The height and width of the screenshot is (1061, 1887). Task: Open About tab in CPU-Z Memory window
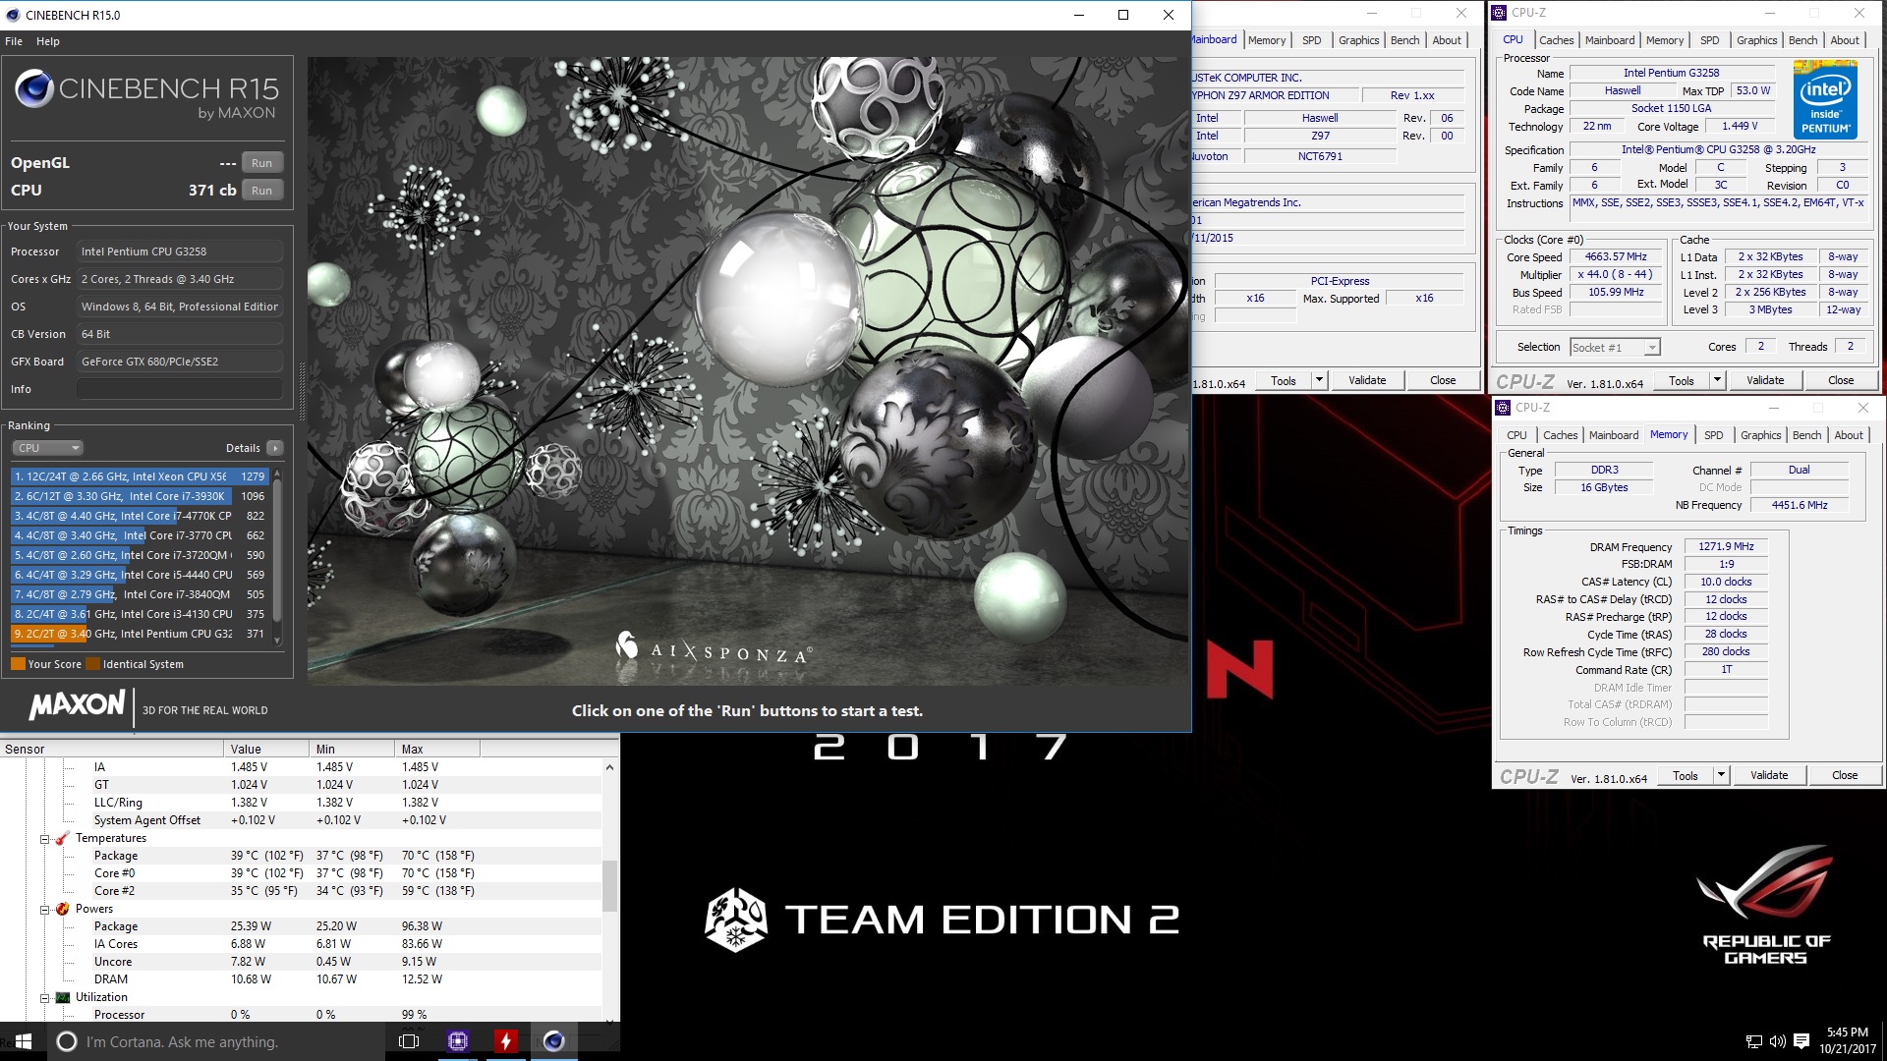(x=1849, y=435)
